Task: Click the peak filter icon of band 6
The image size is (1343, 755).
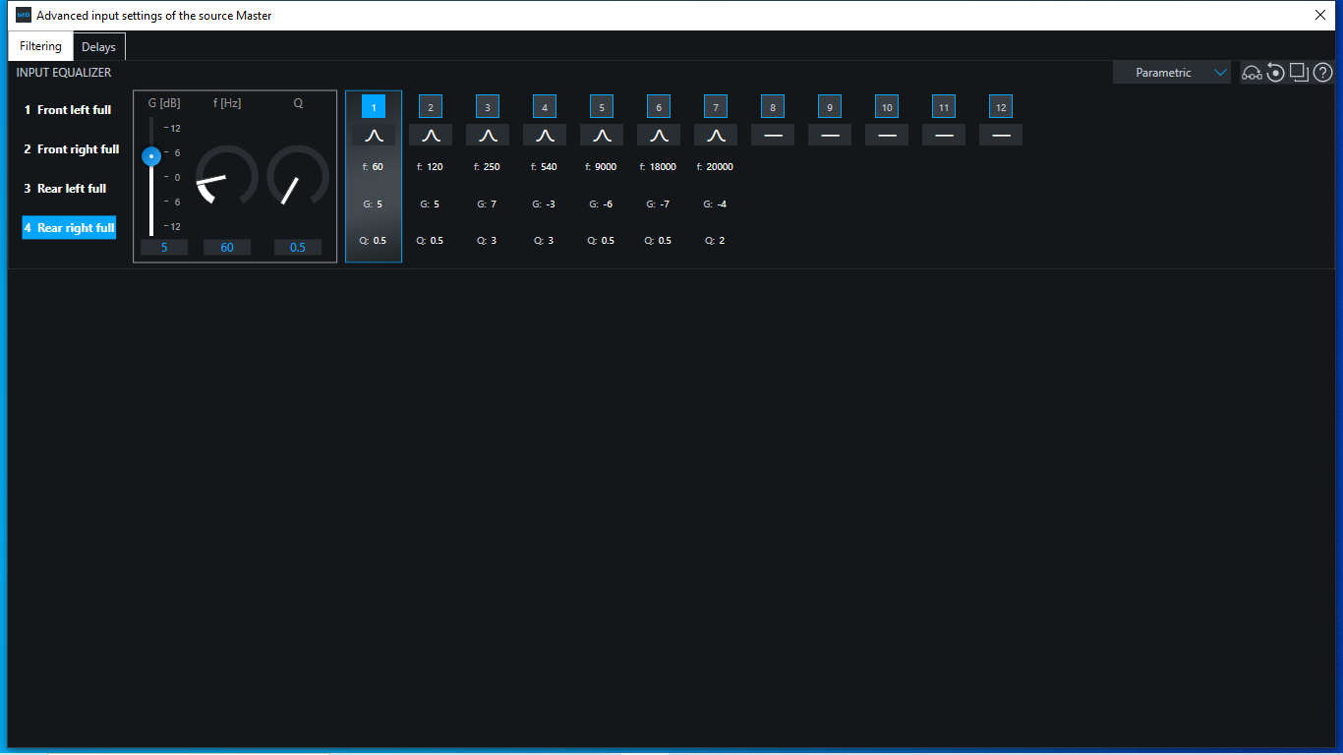Action: (x=659, y=136)
